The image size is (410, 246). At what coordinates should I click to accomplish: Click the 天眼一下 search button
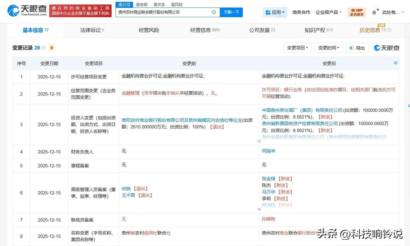click(231, 12)
